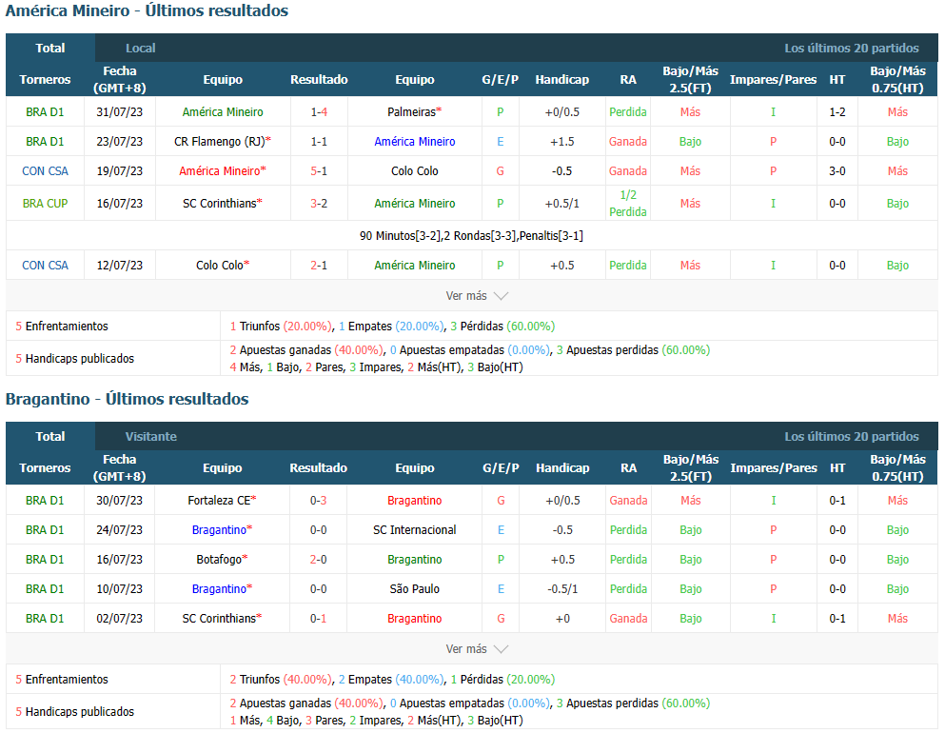Open SC Corinthians in BRA CUP row
This screenshot has height=733, width=945.
point(220,203)
